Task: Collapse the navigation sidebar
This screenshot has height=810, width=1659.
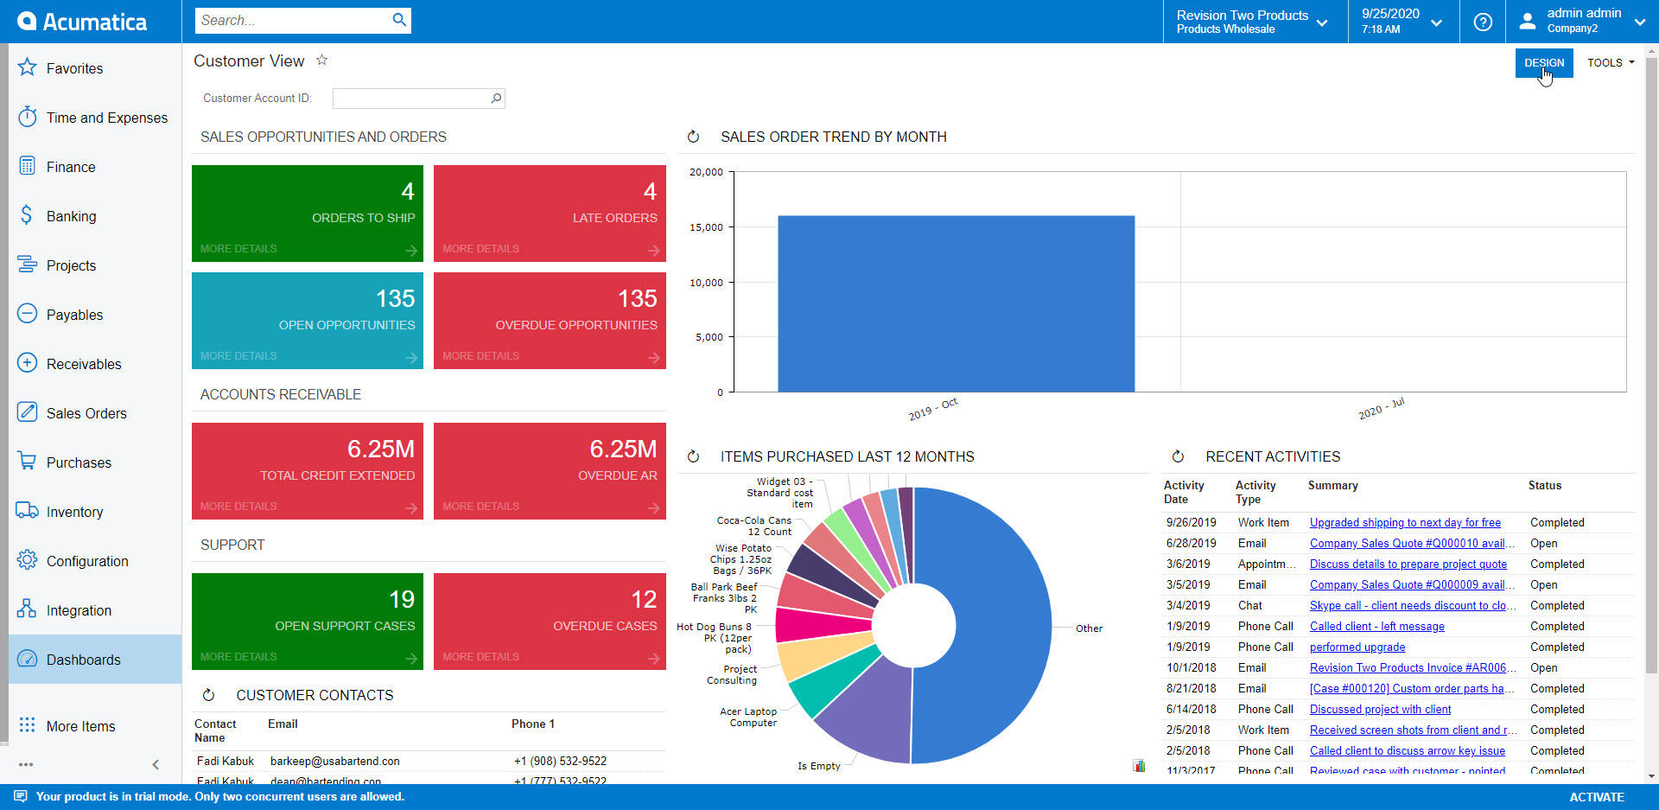Action: point(156,764)
